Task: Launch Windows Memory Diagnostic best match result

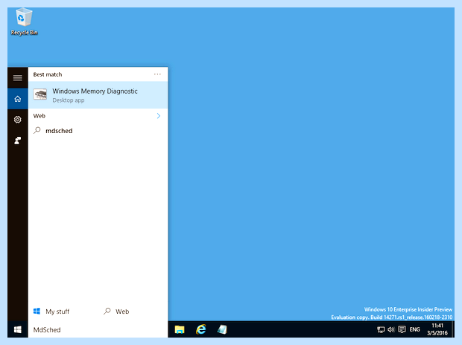Action: (x=98, y=95)
